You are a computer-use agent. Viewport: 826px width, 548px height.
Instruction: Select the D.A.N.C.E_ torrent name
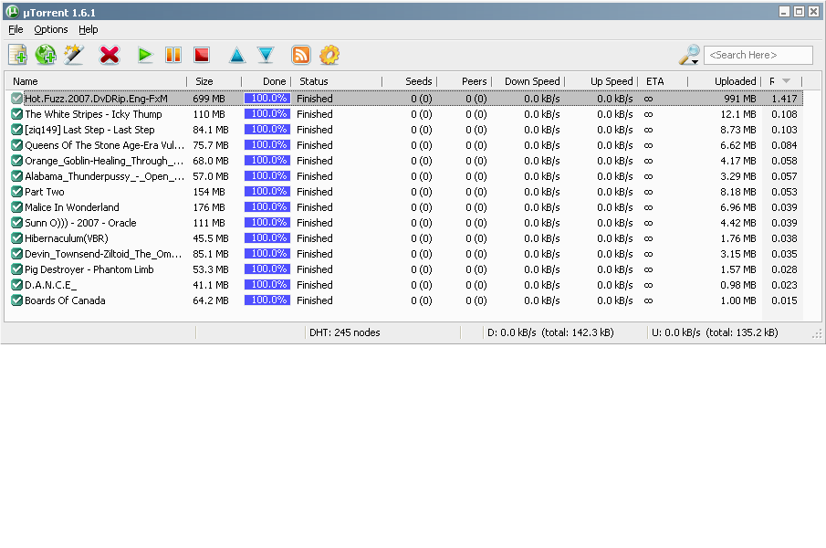tap(50, 285)
